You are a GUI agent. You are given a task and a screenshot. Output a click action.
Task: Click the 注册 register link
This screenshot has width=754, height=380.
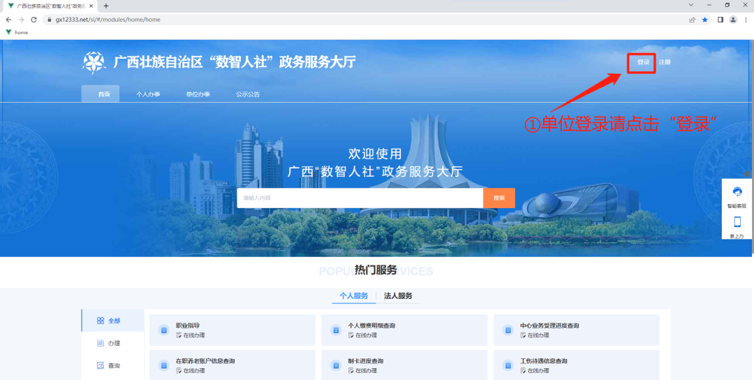(665, 62)
